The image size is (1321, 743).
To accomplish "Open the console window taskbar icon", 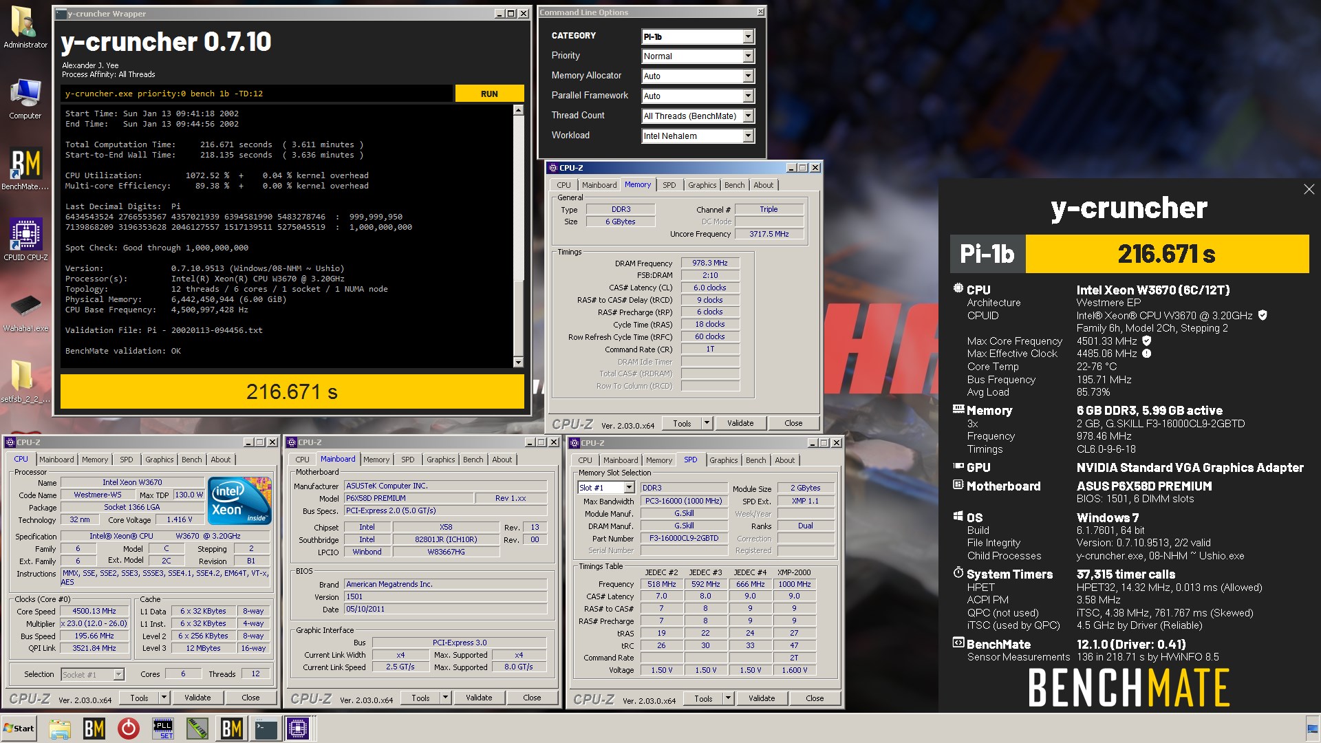I will pos(266,729).
